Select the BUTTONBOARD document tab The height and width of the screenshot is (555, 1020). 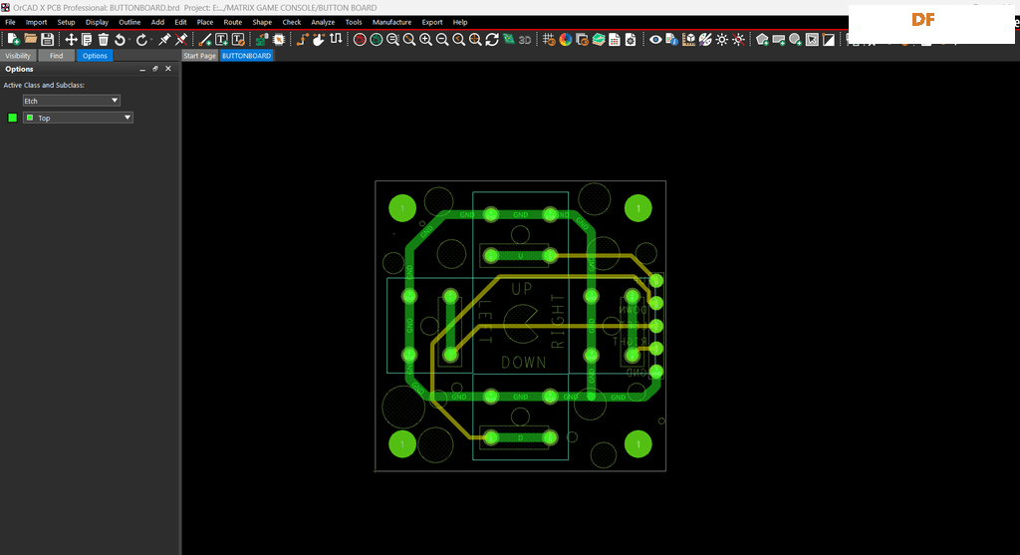tap(247, 56)
